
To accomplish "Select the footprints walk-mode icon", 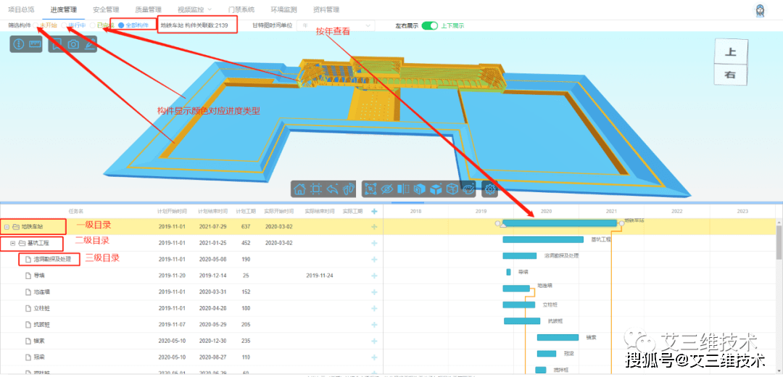I will point(349,189).
